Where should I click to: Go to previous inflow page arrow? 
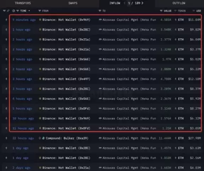pyautogui.click(x=125, y=3)
